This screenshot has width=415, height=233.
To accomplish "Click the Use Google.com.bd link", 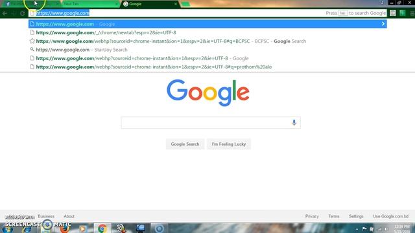I will pyautogui.click(x=390, y=216).
